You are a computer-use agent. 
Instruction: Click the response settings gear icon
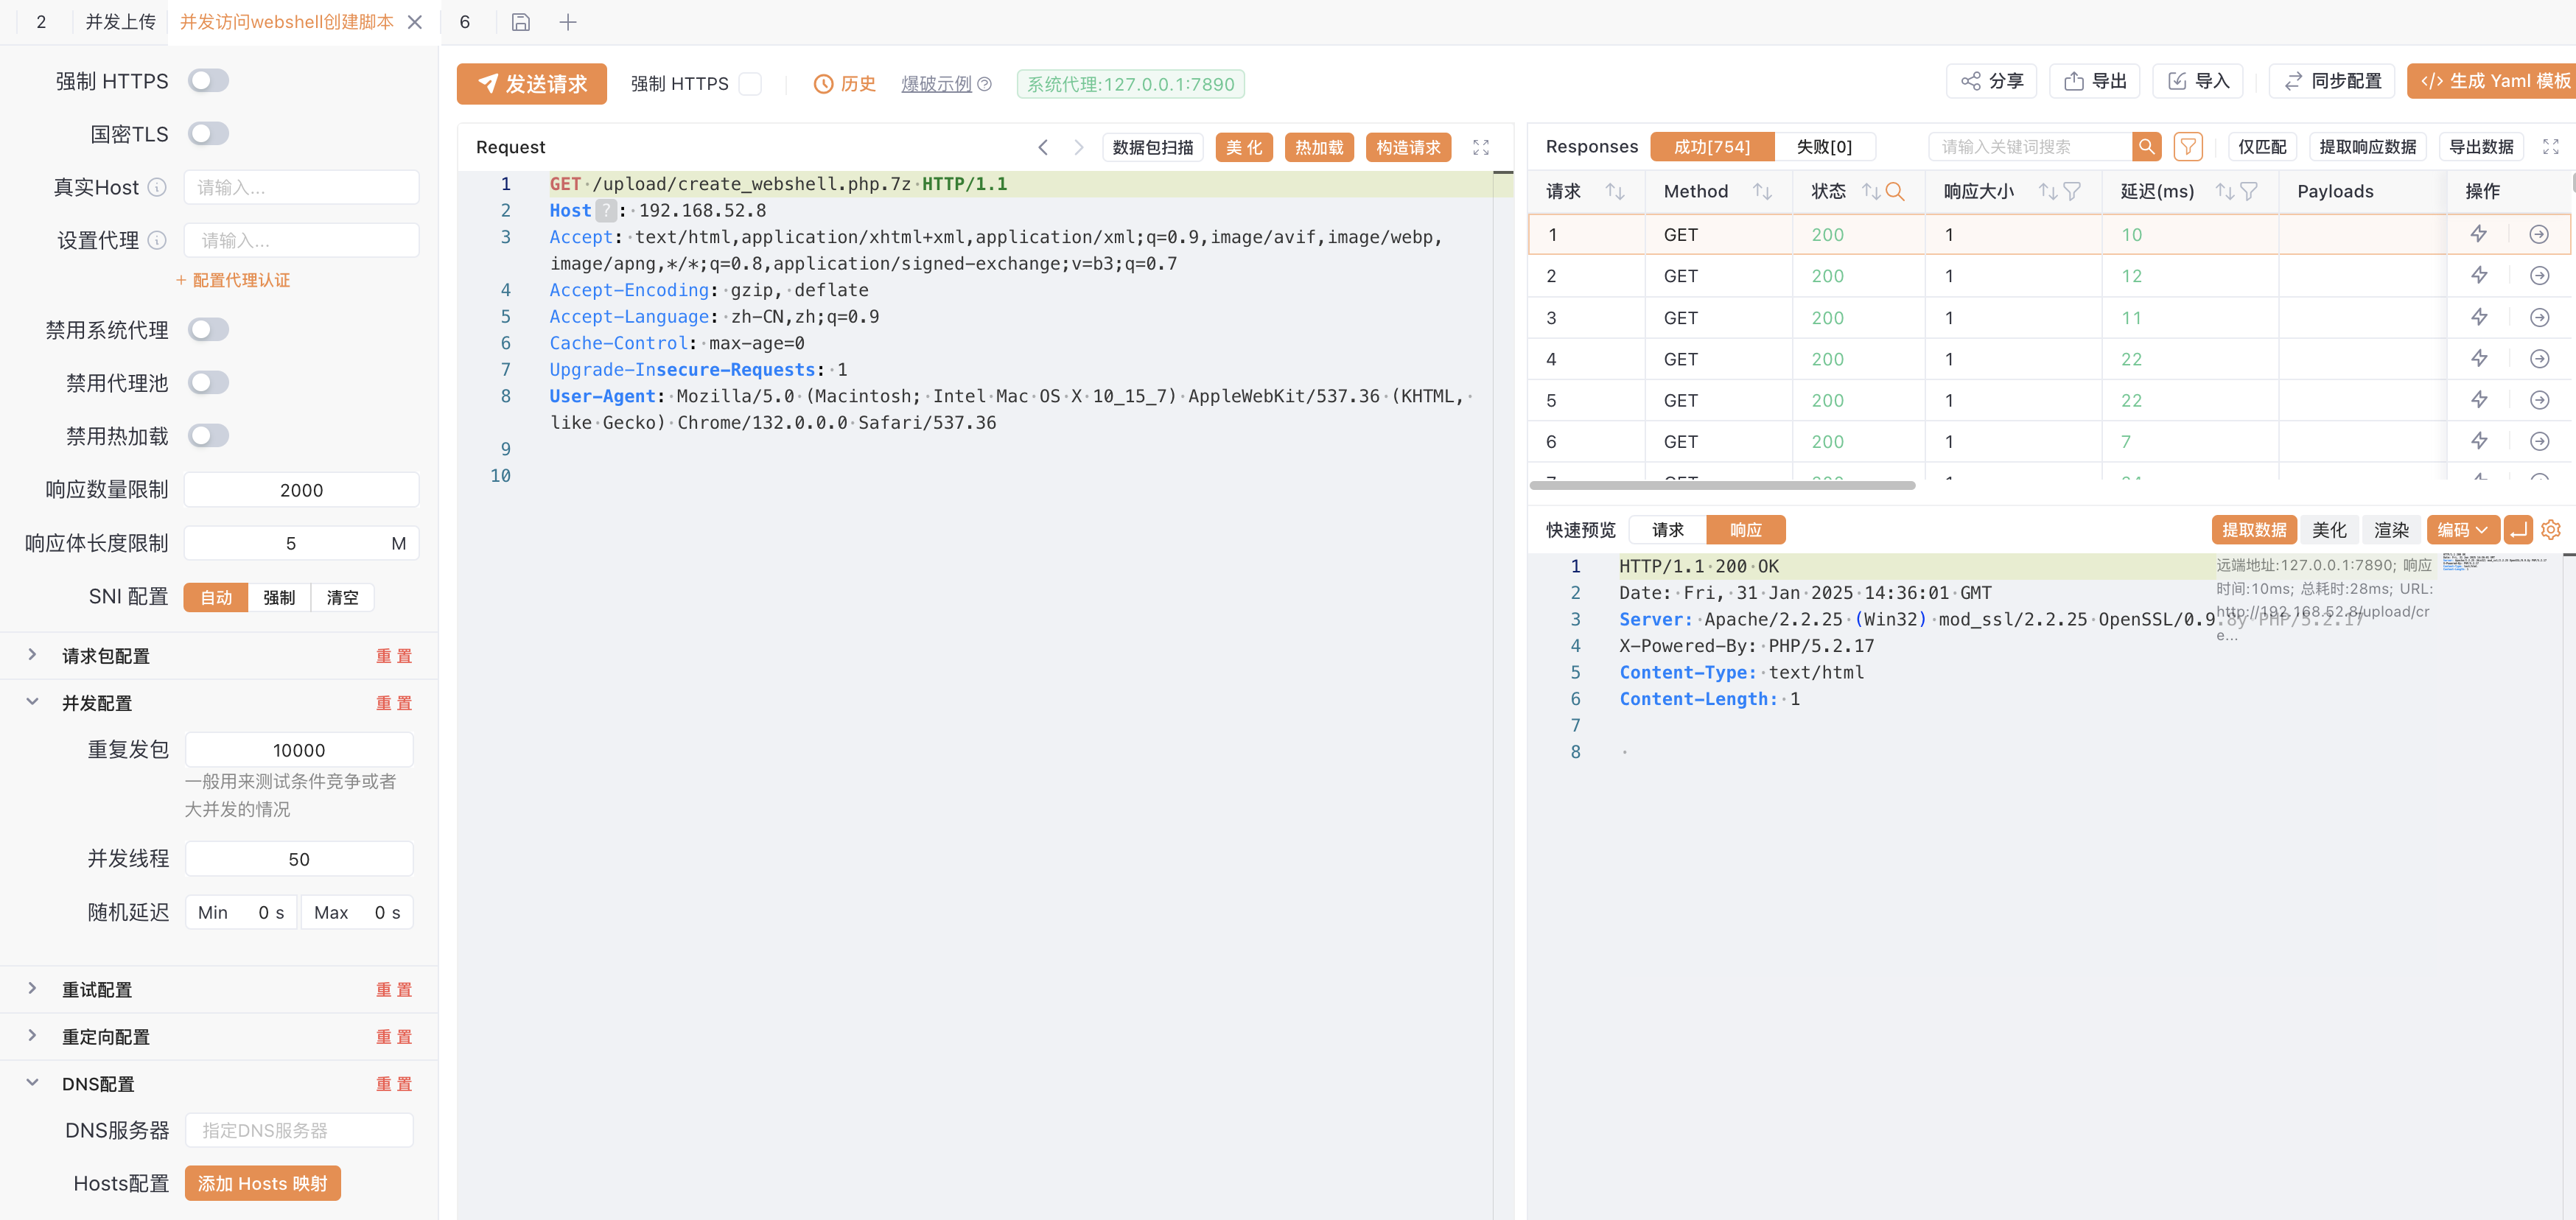pos(2550,530)
